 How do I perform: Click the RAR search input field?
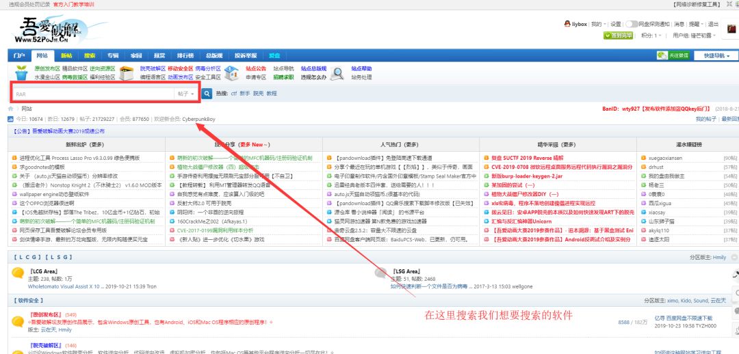tap(93, 94)
